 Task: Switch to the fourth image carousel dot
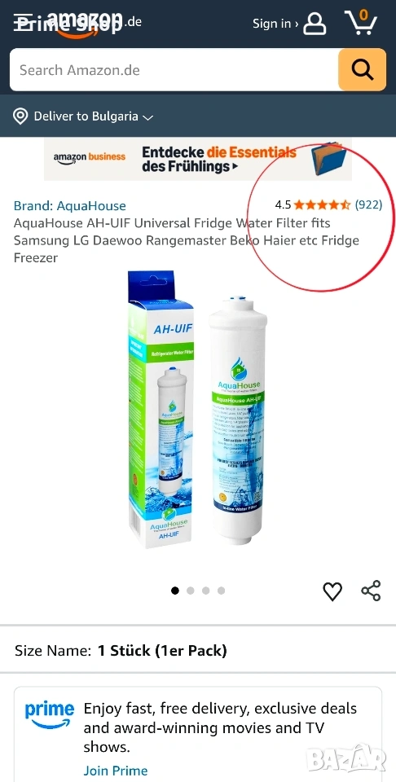pyautogui.click(x=221, y=591)
